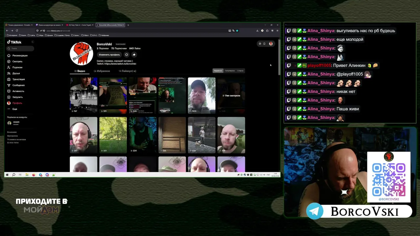Switch to Режим модератора browser tab
Image resolution: width=420 pixels, height=236 pixels.
[x=49, y=25]
